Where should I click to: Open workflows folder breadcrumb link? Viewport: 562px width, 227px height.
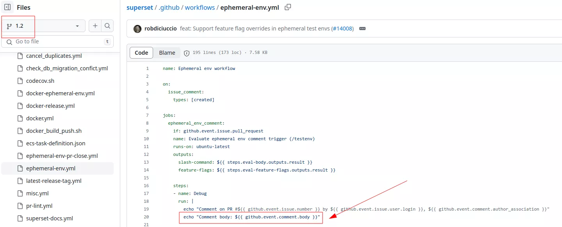[x=200, y=7]
